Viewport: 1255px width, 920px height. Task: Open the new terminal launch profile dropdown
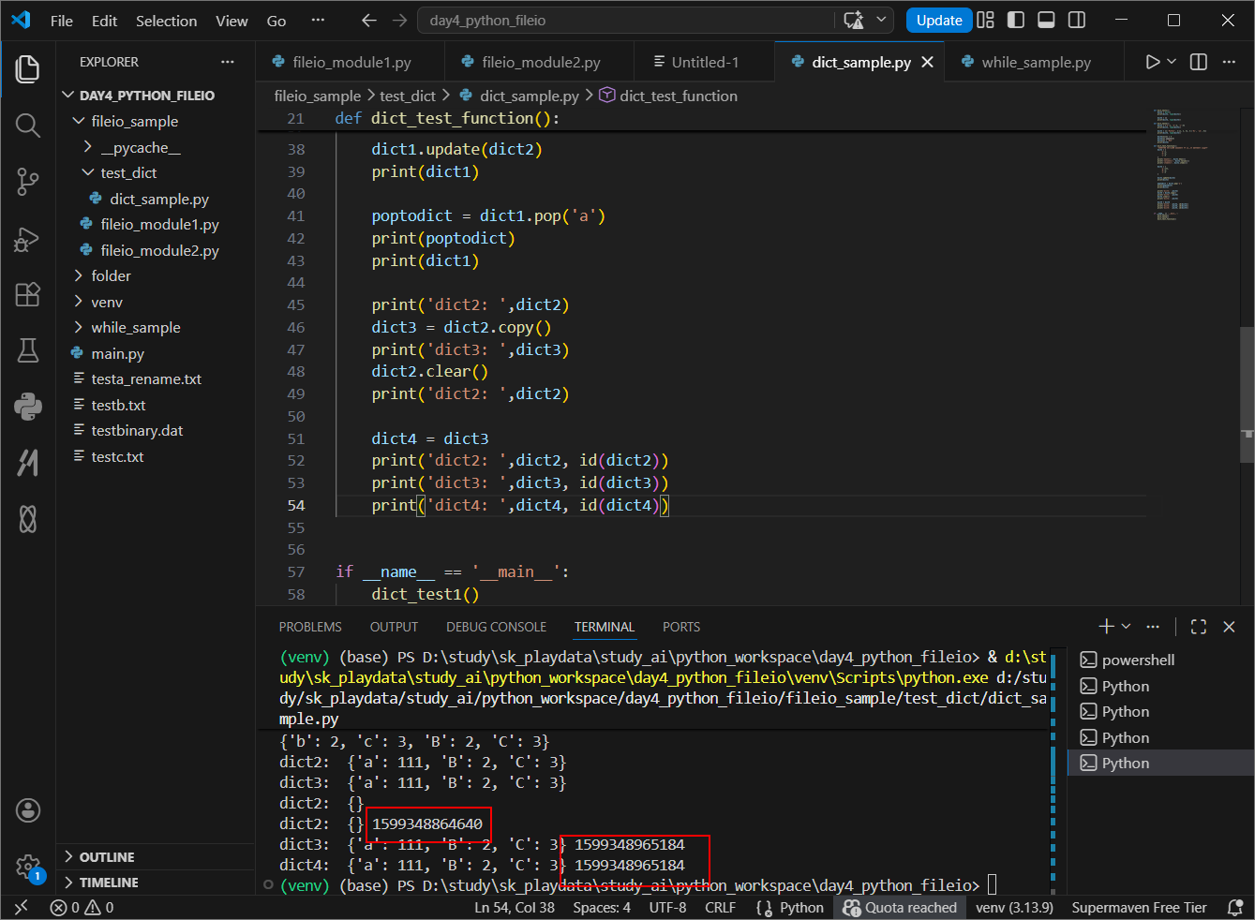click(1126, 627)
